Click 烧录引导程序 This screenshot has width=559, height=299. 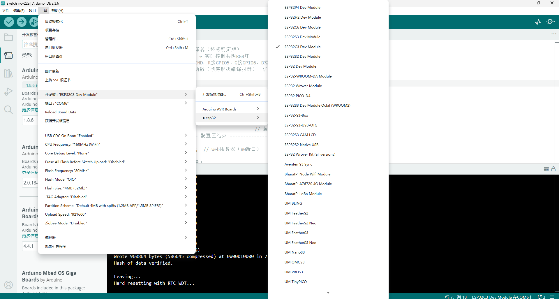[117, 246]
